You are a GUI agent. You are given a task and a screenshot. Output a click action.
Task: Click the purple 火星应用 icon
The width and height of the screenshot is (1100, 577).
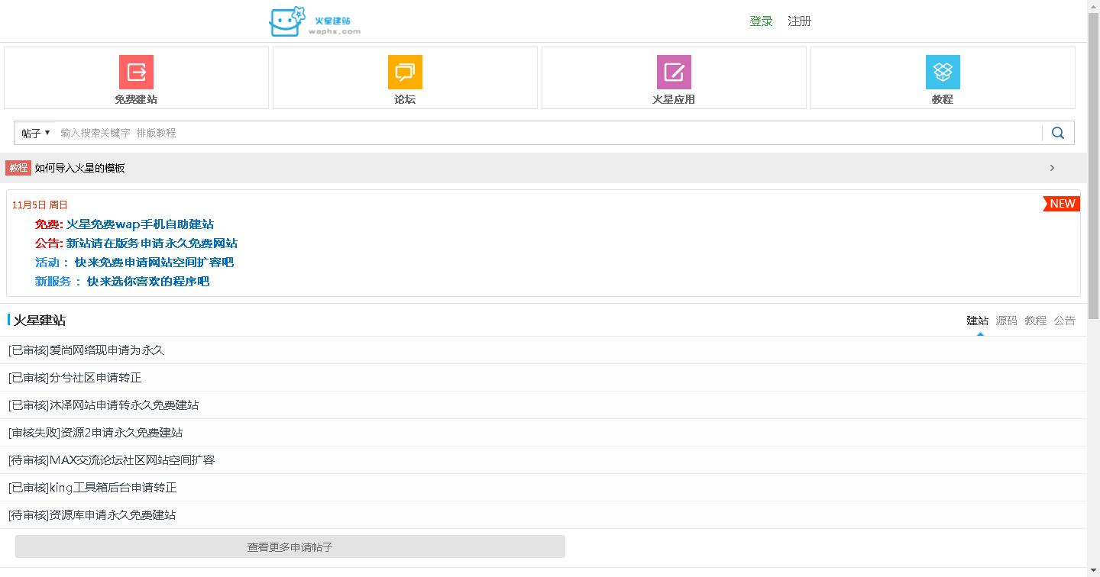(674, 73)
